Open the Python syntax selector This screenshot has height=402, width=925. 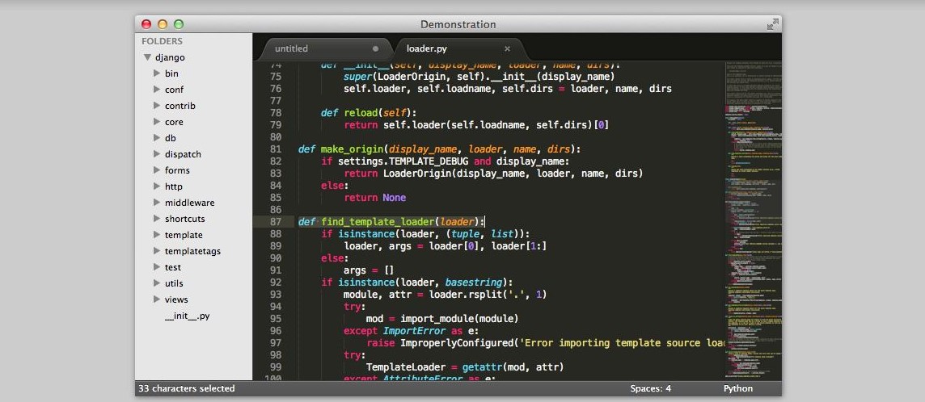point(738,388)
